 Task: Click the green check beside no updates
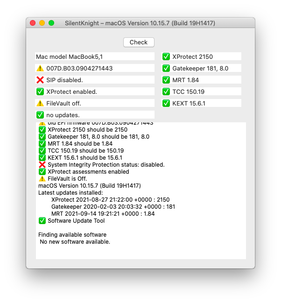click(x=40, y=115)
